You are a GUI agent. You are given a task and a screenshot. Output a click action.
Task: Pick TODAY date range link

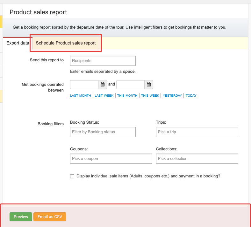coord(191,95)
